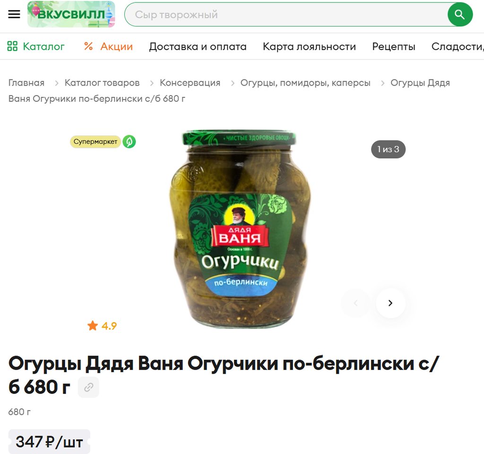Open Карта лояльности menu item

309,46
